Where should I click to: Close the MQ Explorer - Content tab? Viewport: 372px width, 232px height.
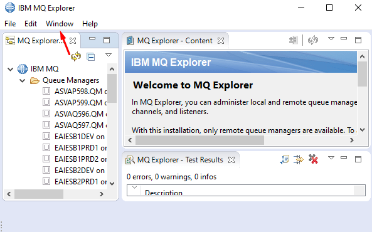click(x=221, y=41)
